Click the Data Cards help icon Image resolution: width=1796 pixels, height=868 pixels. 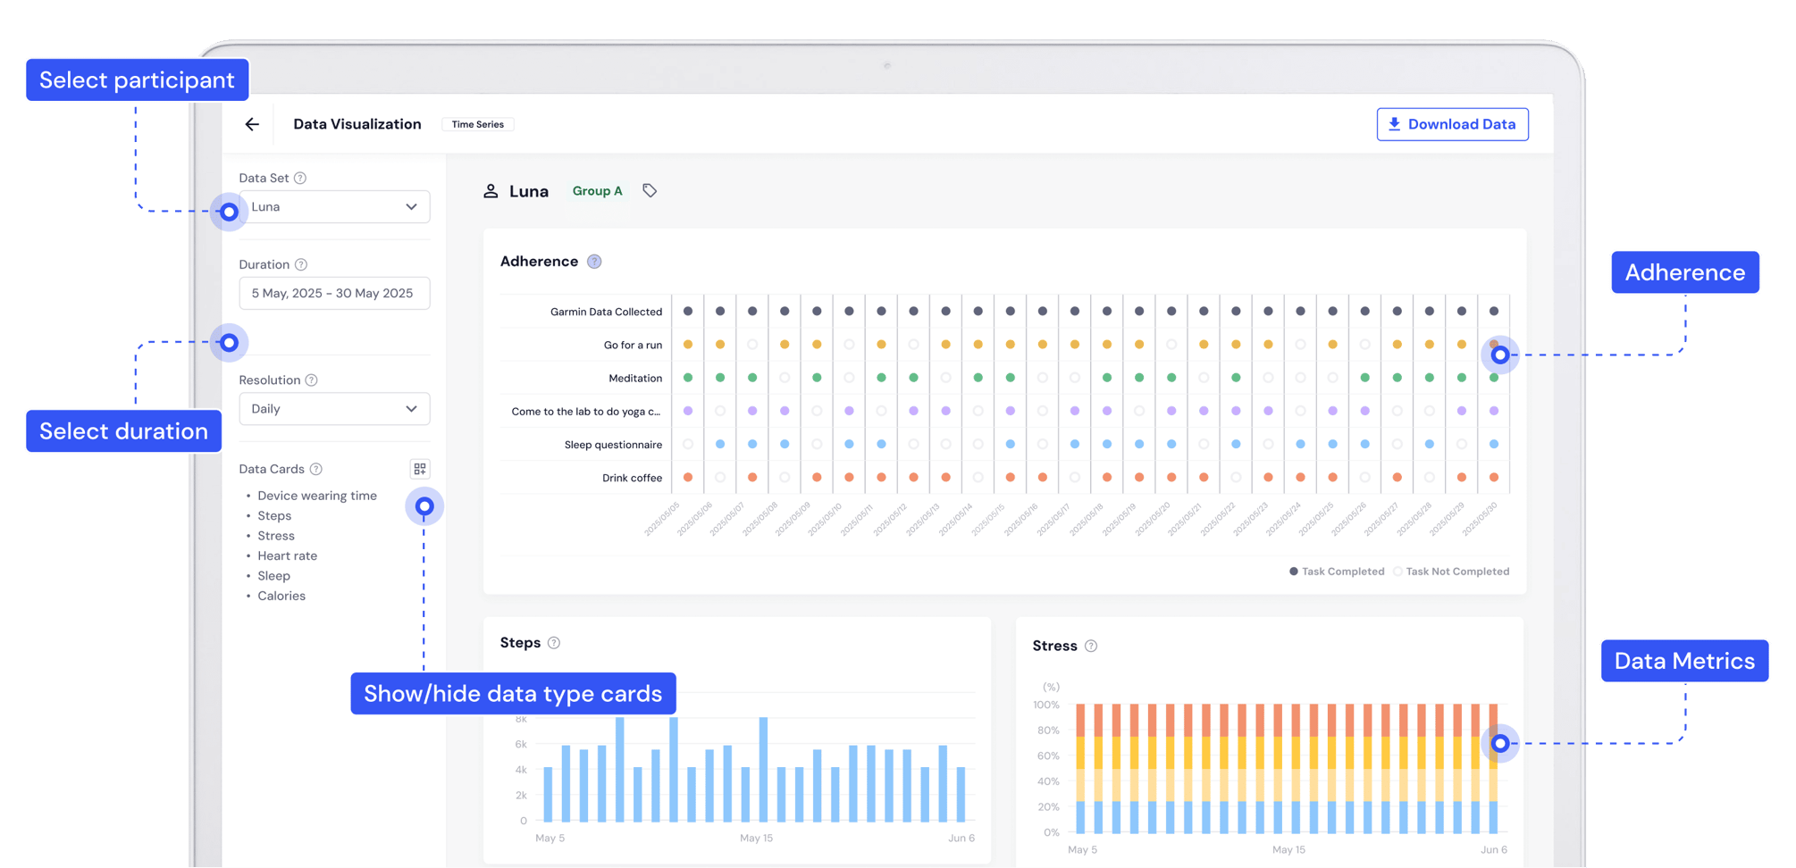tap(316, 469)
